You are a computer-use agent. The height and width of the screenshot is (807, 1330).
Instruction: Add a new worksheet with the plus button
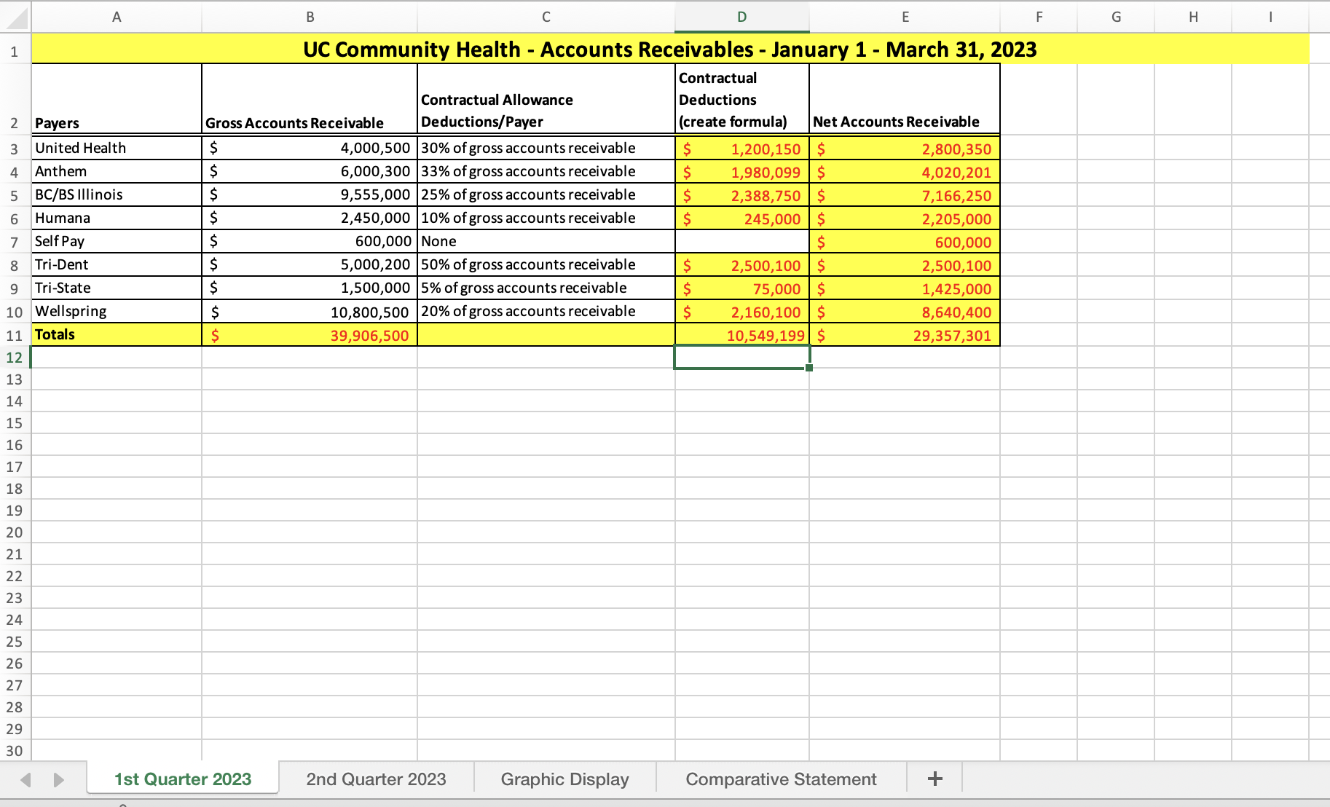click(934, 778)
